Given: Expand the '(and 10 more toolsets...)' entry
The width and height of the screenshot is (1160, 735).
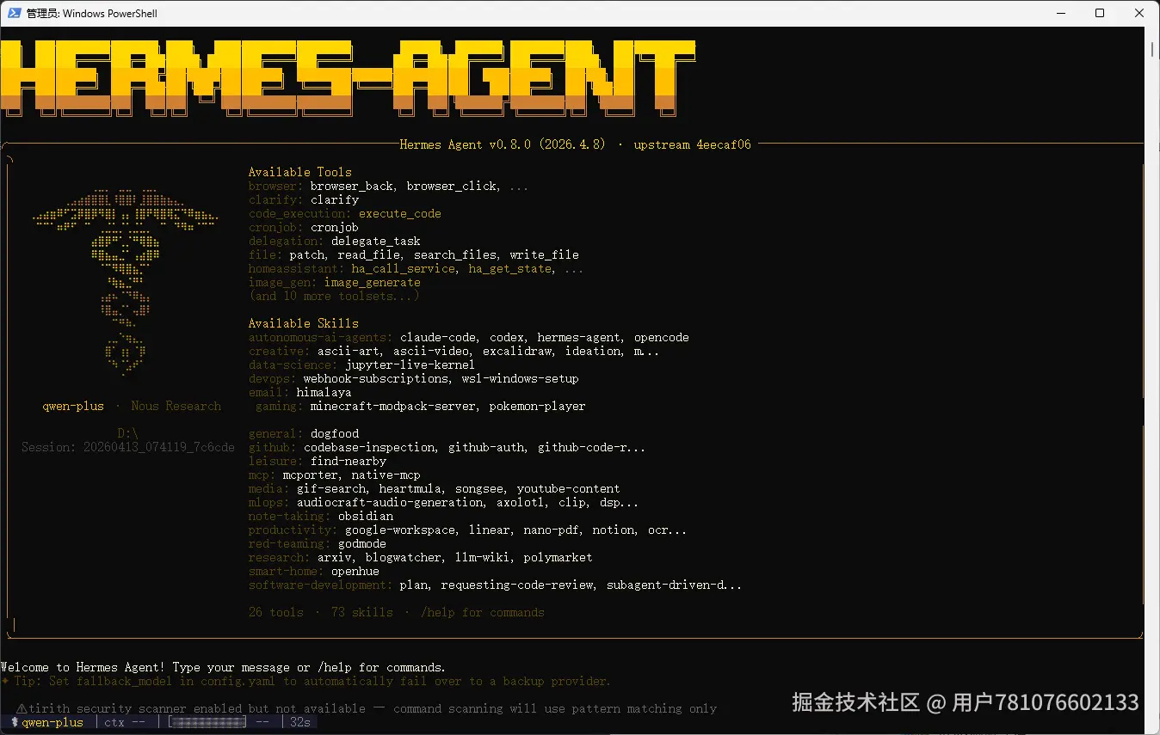Looking at the screenshot, I should point(334,296).
